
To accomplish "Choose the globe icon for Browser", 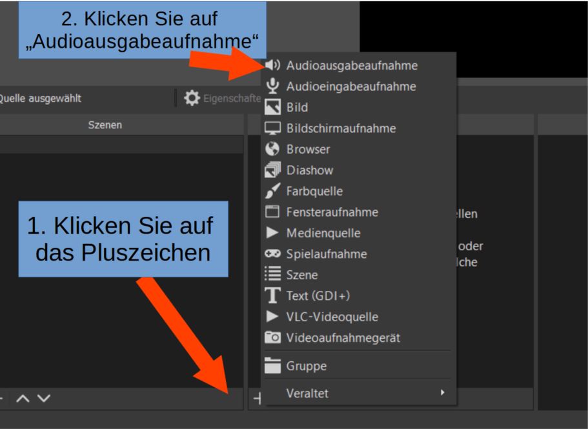I will pos(273,150).
